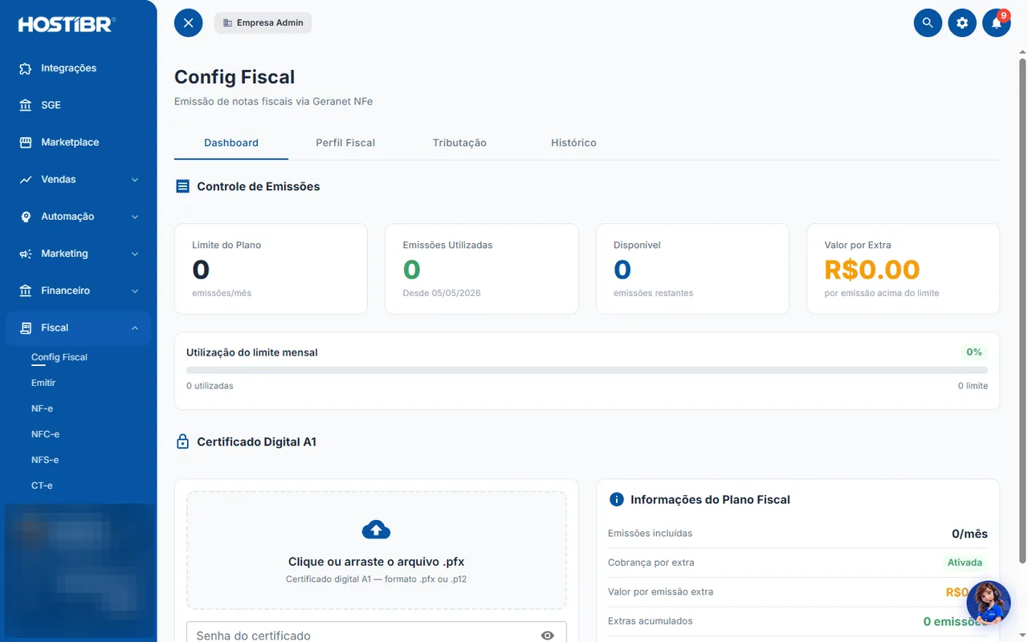Click the Extras acumulados row label
The height and width of the screenshot is (642, 1028).
coord(650,621)
